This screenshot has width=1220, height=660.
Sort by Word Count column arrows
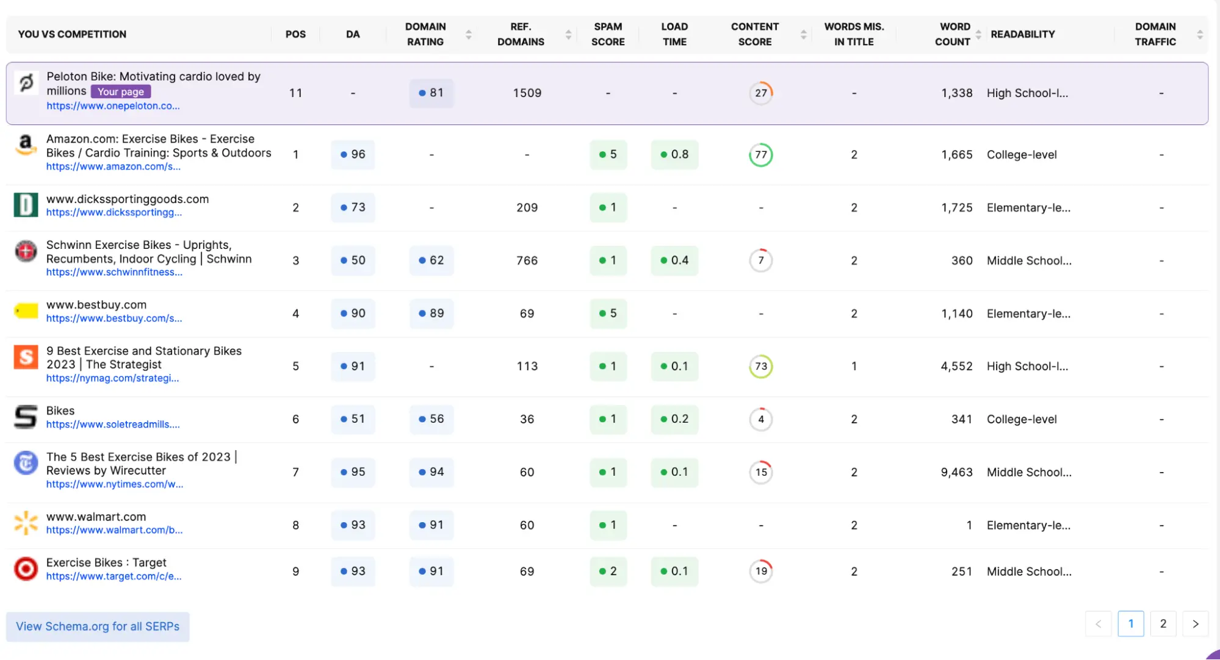click(980, 34)
